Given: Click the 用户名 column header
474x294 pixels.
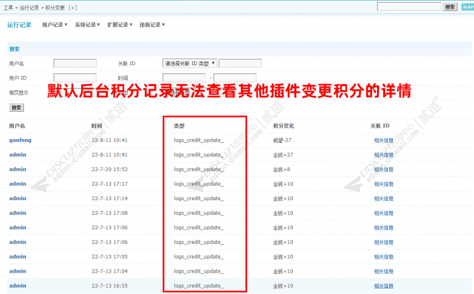Looking at the screenshot, I should click(17, 126).
